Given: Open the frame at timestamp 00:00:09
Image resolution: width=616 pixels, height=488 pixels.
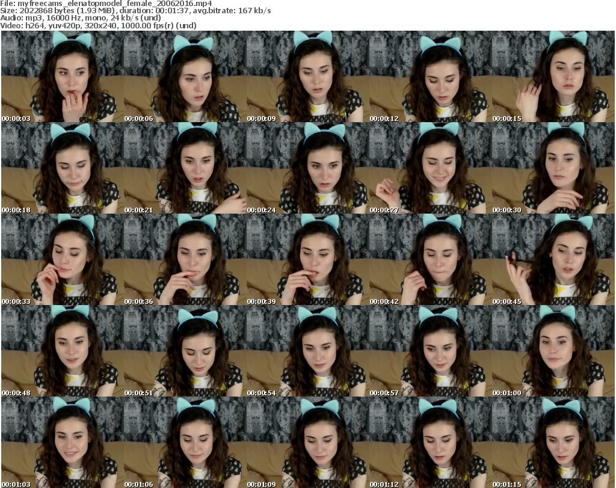Looking at the screenshot, I should click(x=307, y=76).
